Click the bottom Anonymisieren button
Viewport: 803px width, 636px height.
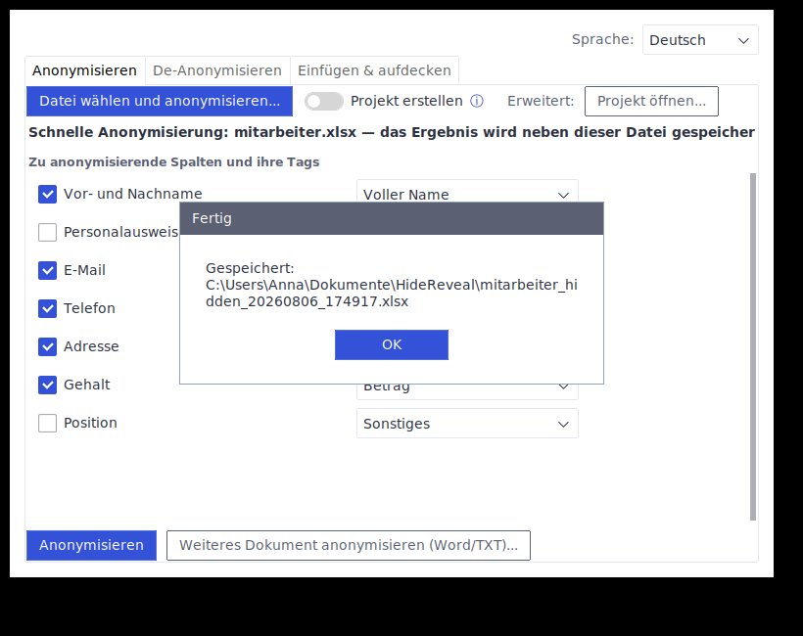tap(92, 545)
